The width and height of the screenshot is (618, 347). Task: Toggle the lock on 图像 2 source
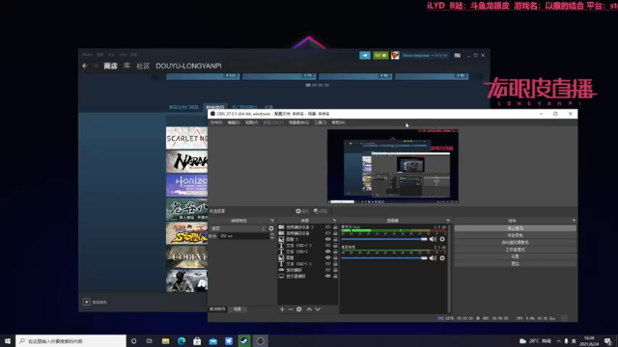[335, 239]
